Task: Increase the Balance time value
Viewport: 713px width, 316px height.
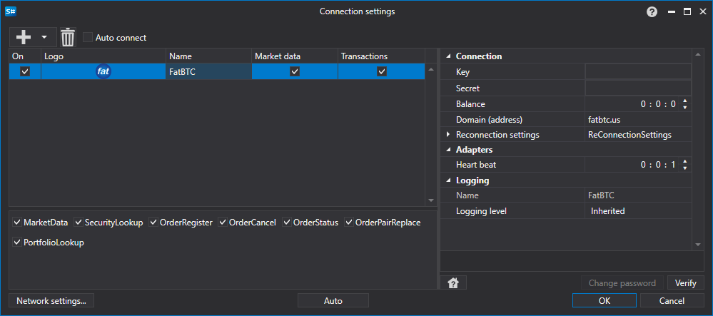Action: (x=684, y=101)
